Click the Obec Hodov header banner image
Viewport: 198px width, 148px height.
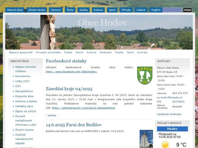click(99, 32)
